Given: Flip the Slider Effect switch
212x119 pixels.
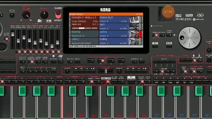Looking at the screenshot, I should pos(58,15).
